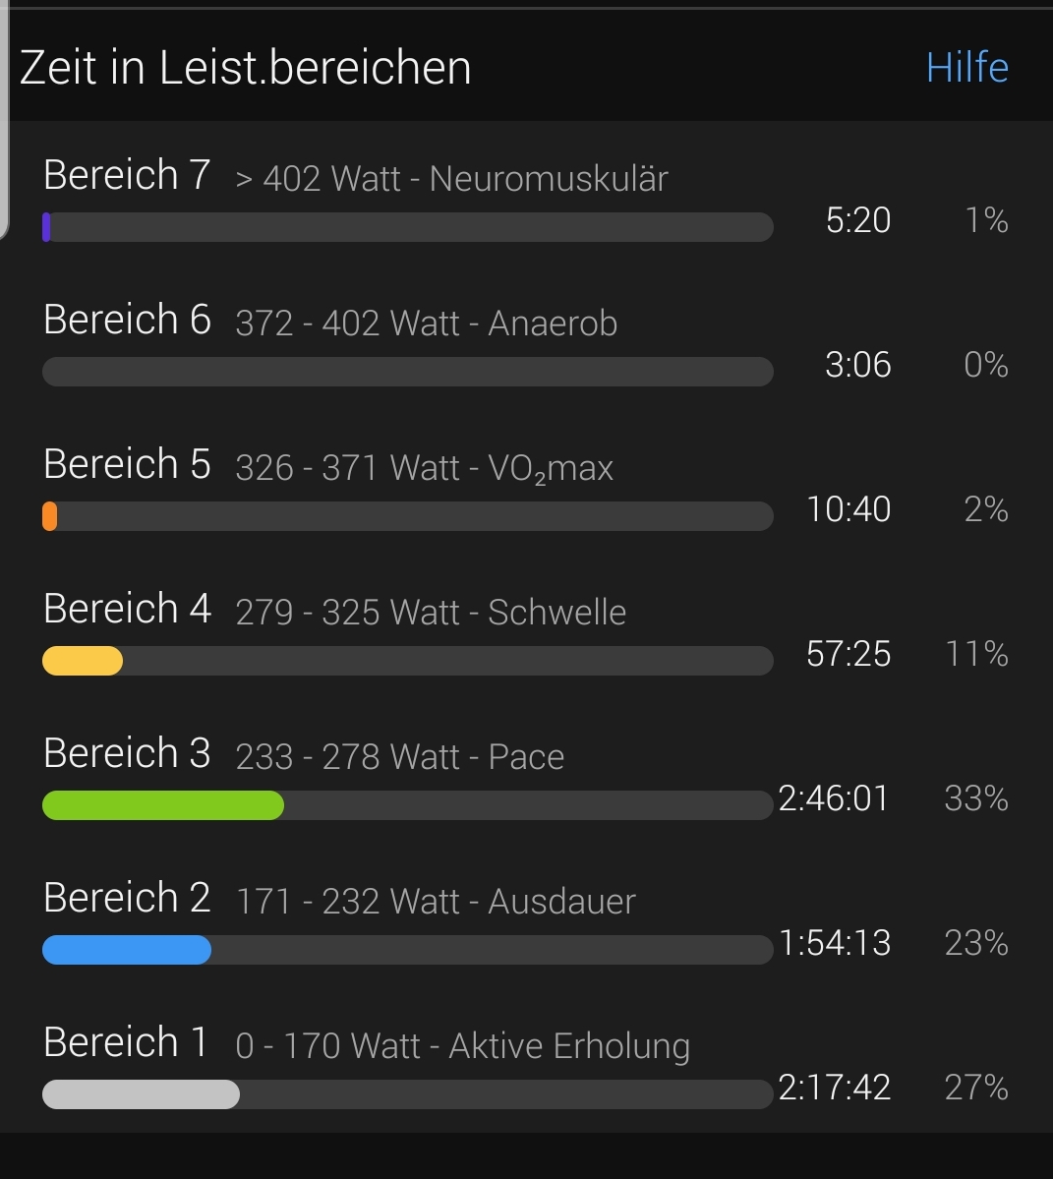Select the yellow Bereich 4 Schwelle bar

(x=407, y=660)
